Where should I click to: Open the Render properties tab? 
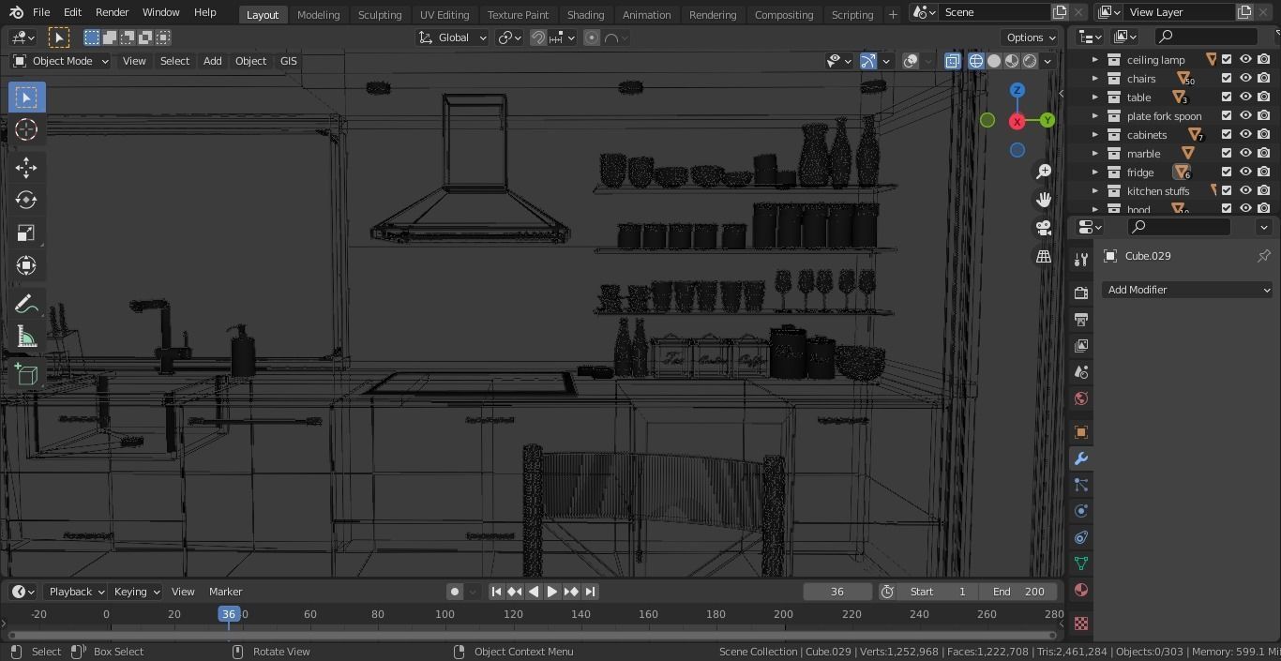point(1080,293)
